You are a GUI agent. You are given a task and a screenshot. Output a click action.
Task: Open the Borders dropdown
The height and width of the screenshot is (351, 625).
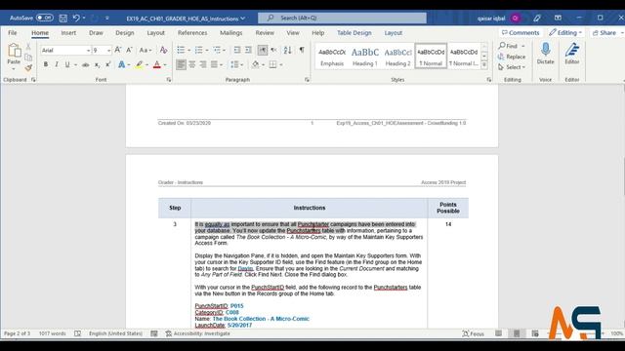point(280,64)
